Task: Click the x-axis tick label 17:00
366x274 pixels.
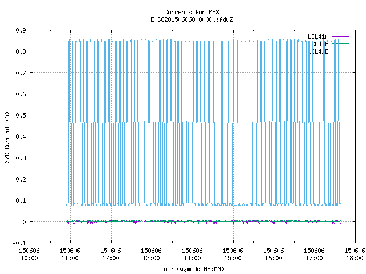Action: pos(314,258)
